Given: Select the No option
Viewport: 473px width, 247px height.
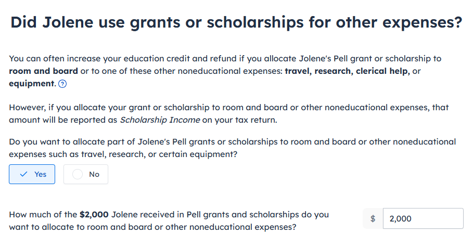Looking at the screenshot, I should point(86,174).
